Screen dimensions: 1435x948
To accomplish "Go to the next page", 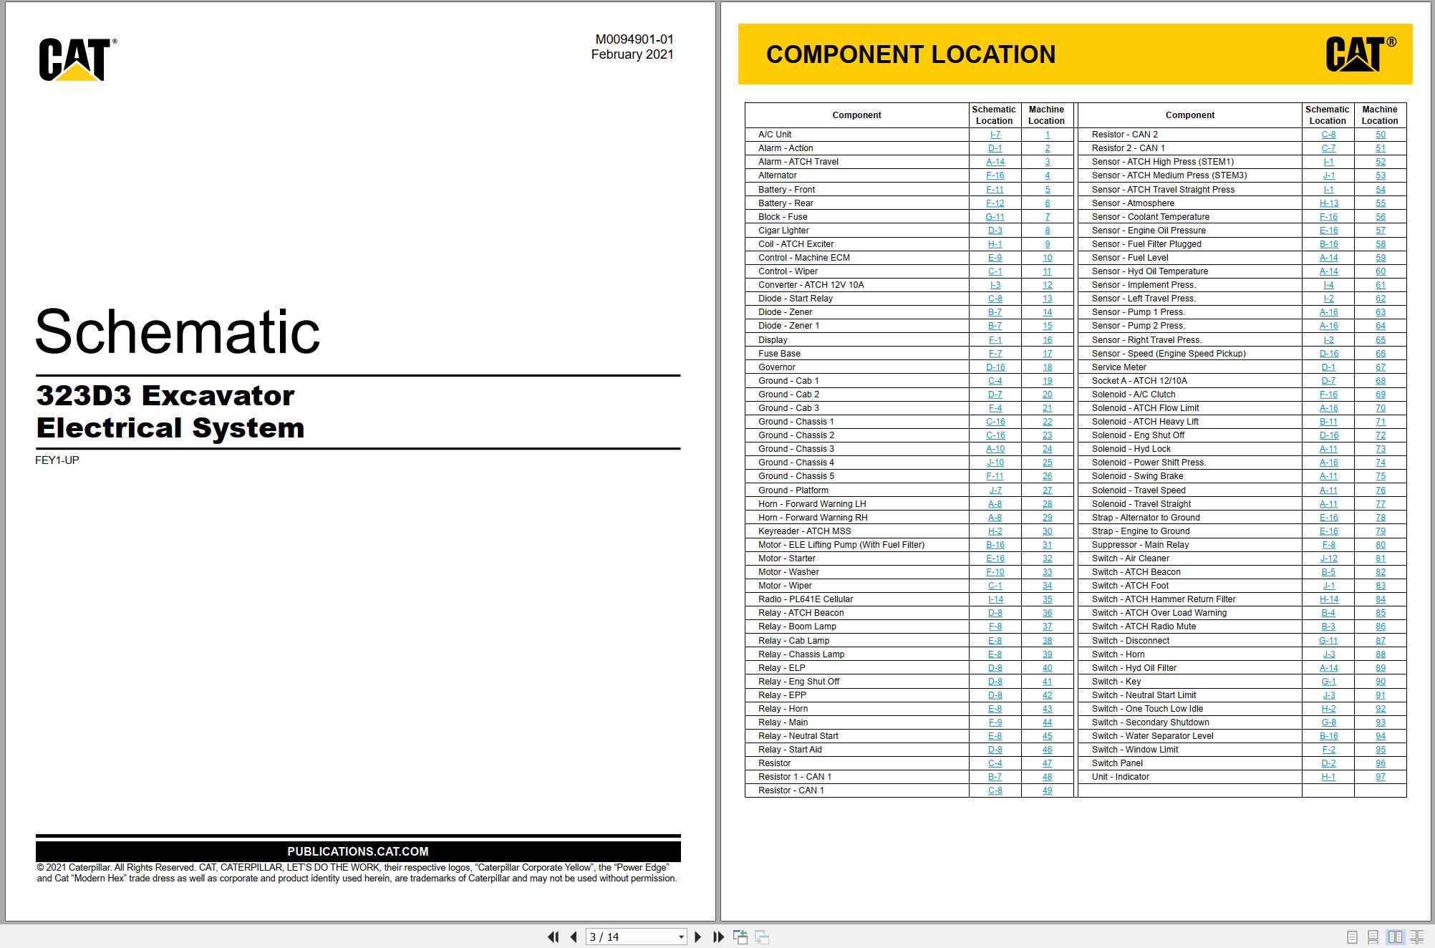I will pyautogui.click(x=698, y=937).
